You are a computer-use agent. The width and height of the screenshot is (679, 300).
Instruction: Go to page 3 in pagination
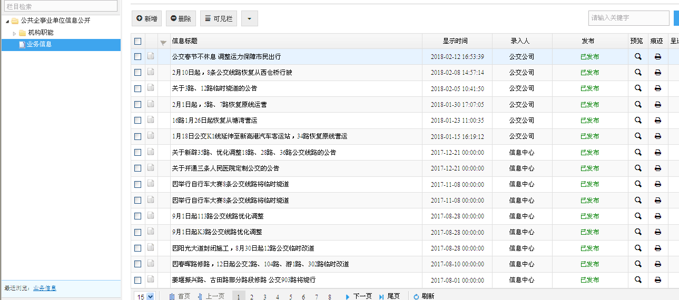click(264, 297)
